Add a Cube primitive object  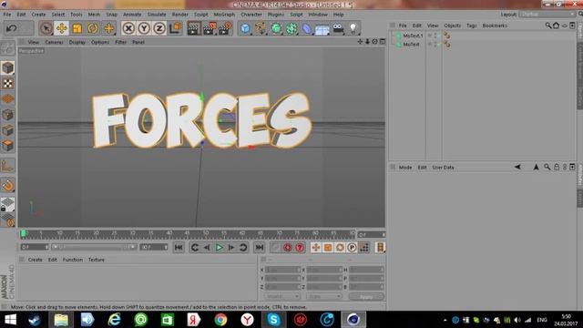click(x=245, y=28)
